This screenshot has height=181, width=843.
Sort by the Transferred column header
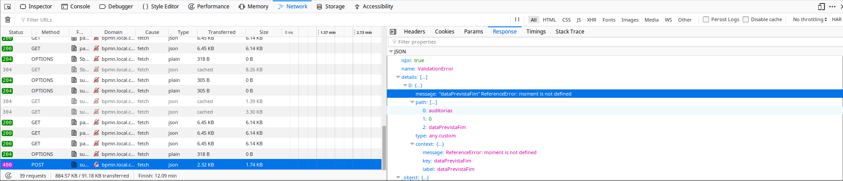tap(221, 32)
